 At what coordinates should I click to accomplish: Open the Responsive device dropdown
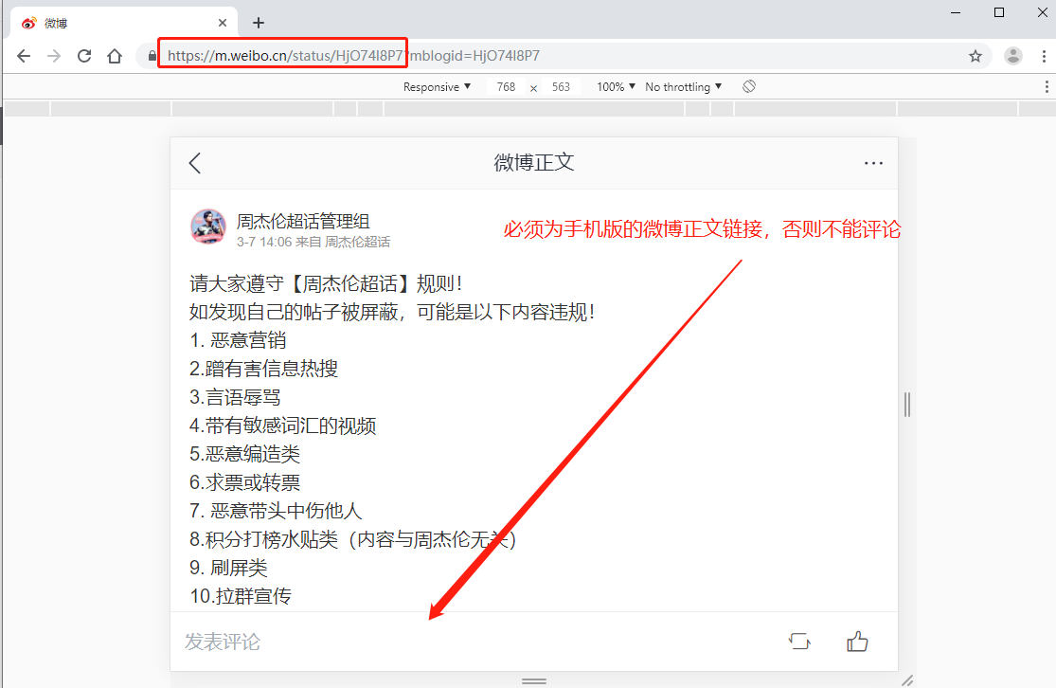[x=438, y=87]
